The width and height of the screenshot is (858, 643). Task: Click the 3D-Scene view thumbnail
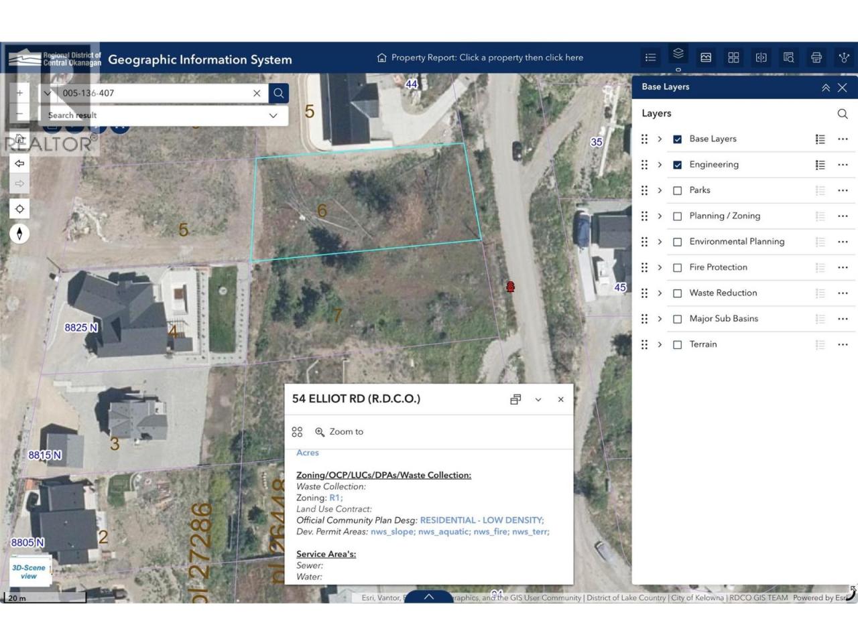tap(29, 571)
